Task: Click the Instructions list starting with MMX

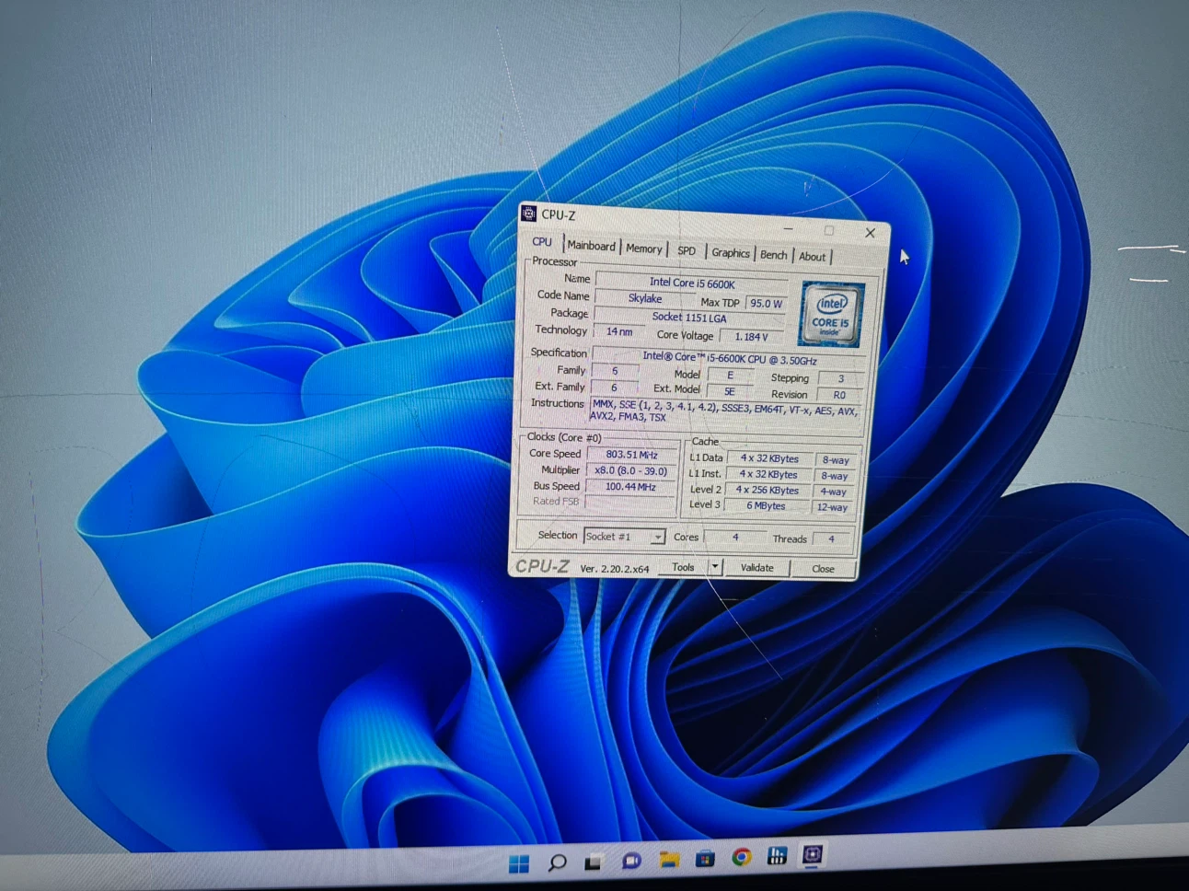Action: tap(725, 411)
